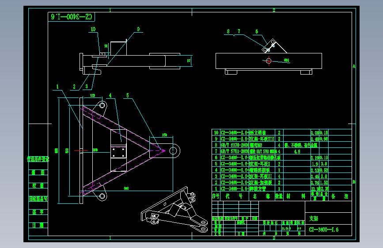The height and width of the screenshot is (248, 383).
Task: Select the four-hole mounting plate in plan view
Action: coord(118,152)
